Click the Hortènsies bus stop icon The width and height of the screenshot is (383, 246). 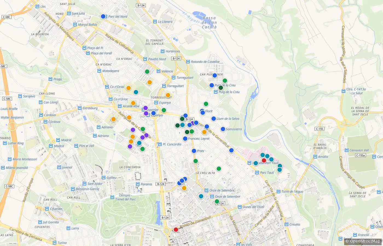[x=163, y=51]
